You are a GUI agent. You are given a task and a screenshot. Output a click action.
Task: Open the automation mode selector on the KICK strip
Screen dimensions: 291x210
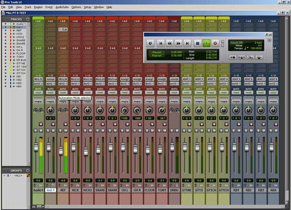pos(75,93)
